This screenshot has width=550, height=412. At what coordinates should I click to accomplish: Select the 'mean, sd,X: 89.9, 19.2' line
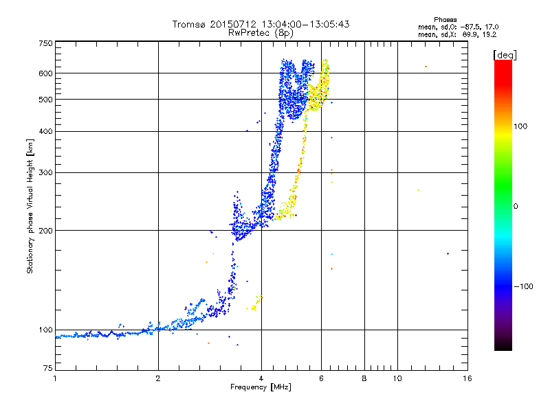(x=457, y=34)
